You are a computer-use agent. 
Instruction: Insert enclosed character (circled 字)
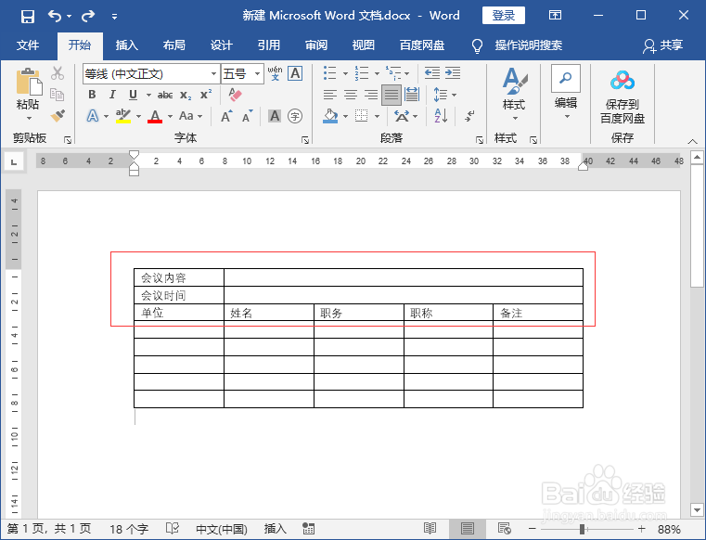295,116
